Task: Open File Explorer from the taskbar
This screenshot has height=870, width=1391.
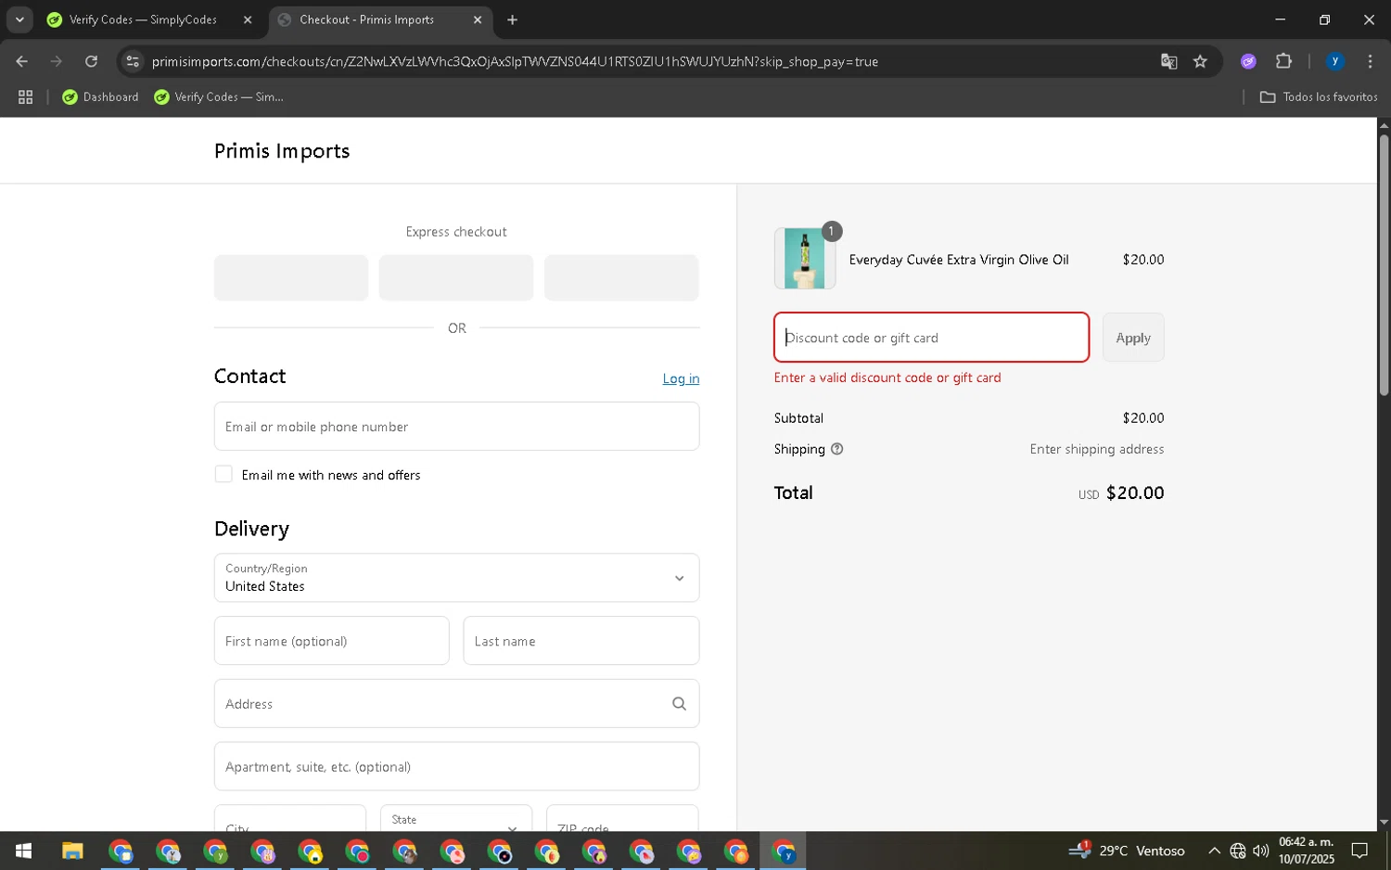Action: click(72, 851)
